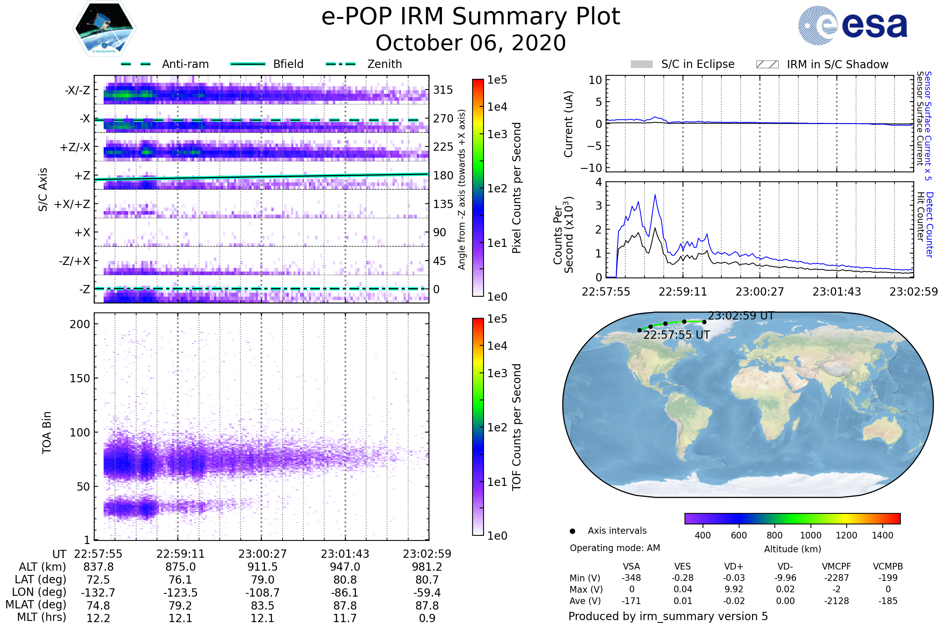Click the Zenith dash-dot legend line
Image resolution: width=942 pixels, height=628 pixels.
[341, 64]
